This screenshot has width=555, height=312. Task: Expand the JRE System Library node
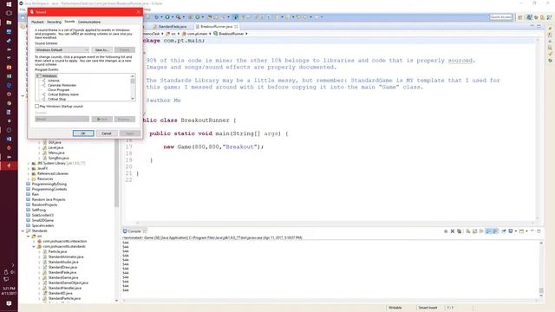pos(29,164)
